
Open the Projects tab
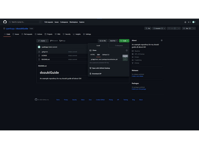48,34
